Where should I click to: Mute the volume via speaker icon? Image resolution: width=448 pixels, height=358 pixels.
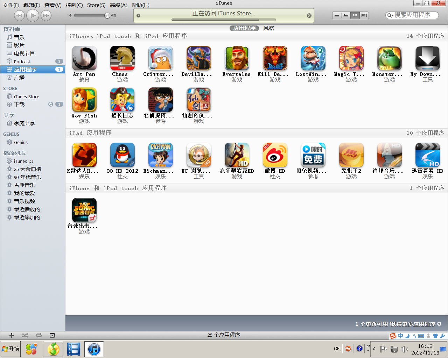pos(70,15)
